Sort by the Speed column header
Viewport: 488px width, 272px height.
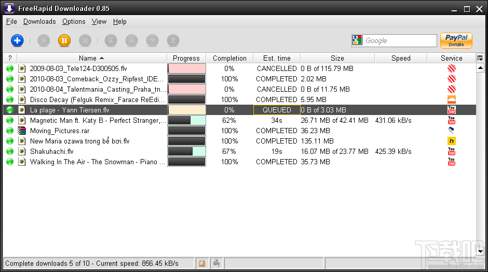pyautogui.click(x=401, y=58)
